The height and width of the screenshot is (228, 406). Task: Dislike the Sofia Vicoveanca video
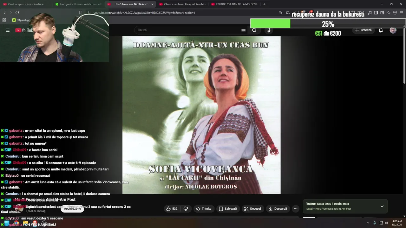(x=186, y=209)
